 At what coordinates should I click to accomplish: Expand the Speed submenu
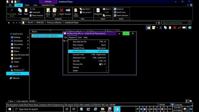click(88, 71)
